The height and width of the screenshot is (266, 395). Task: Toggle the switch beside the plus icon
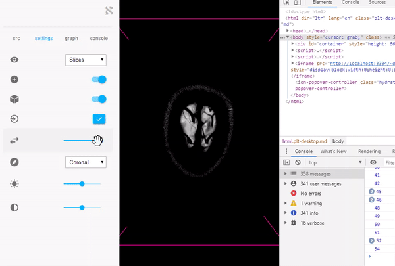(x=99, y=79)
